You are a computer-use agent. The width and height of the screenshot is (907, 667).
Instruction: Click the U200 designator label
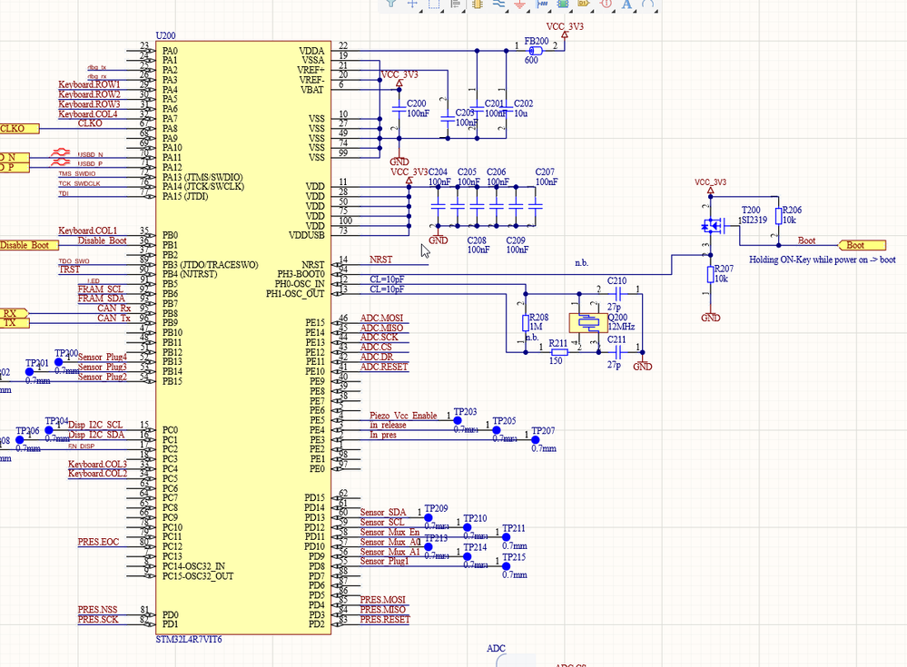165,35
